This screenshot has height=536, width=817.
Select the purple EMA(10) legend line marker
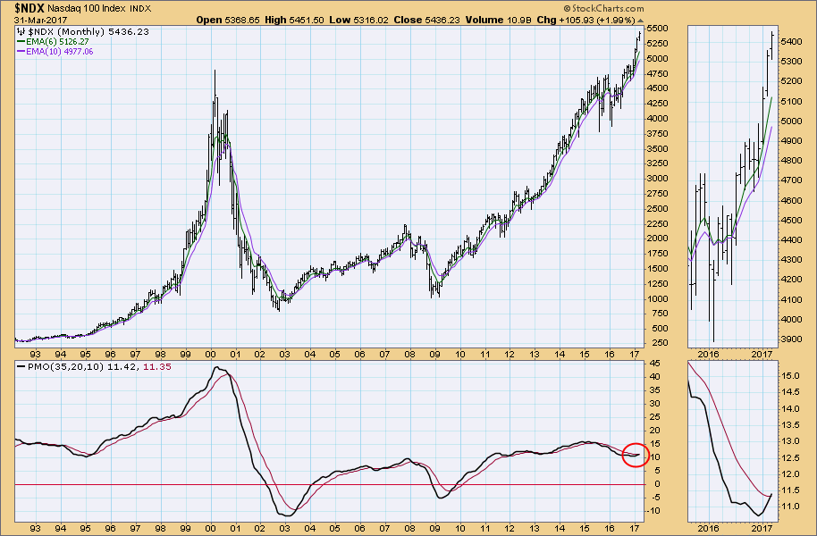pyautogui.click(x=21, y=52)
